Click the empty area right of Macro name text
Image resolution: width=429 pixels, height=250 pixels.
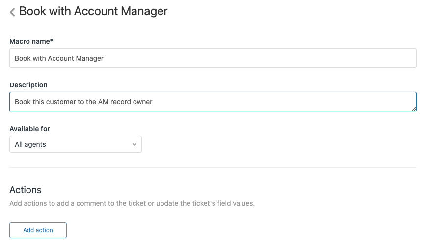260,58
